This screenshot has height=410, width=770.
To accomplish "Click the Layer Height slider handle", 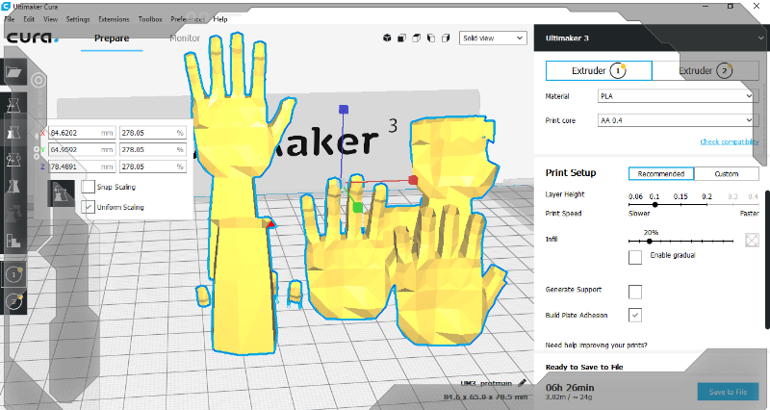I will click(654, 204).
